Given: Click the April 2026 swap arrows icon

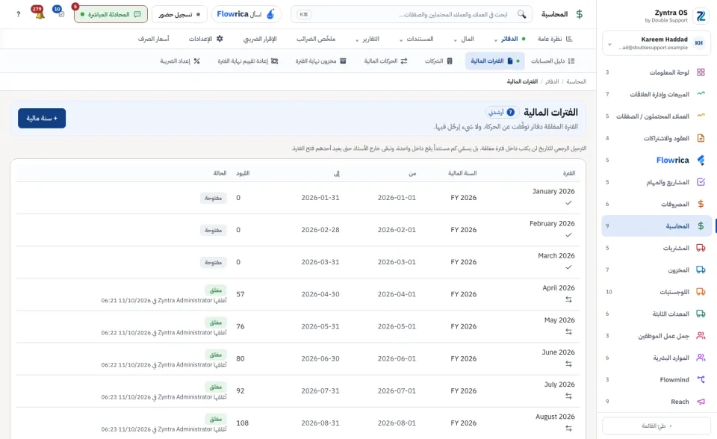Looking at the screenshot, I should click(568, 299).
